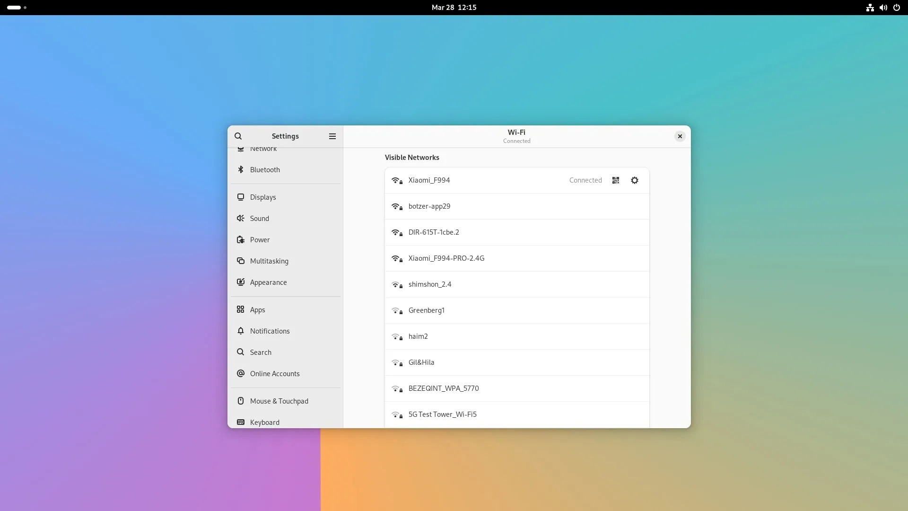Open gear settings for Xiaomi_F994 network
The image size is (908, 511).
(x=635, y=180)
